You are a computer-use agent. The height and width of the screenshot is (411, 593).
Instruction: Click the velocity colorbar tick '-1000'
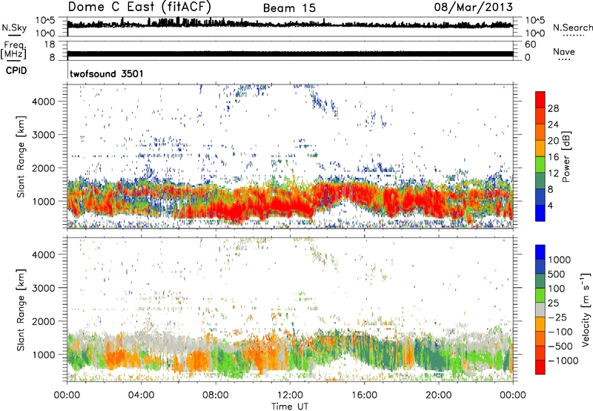click(x=563, y=361)
